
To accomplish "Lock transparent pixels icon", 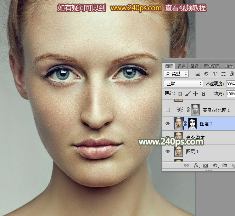I will [x=180, y=94].
